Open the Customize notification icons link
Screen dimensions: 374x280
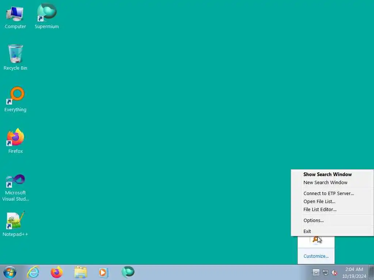316,256
